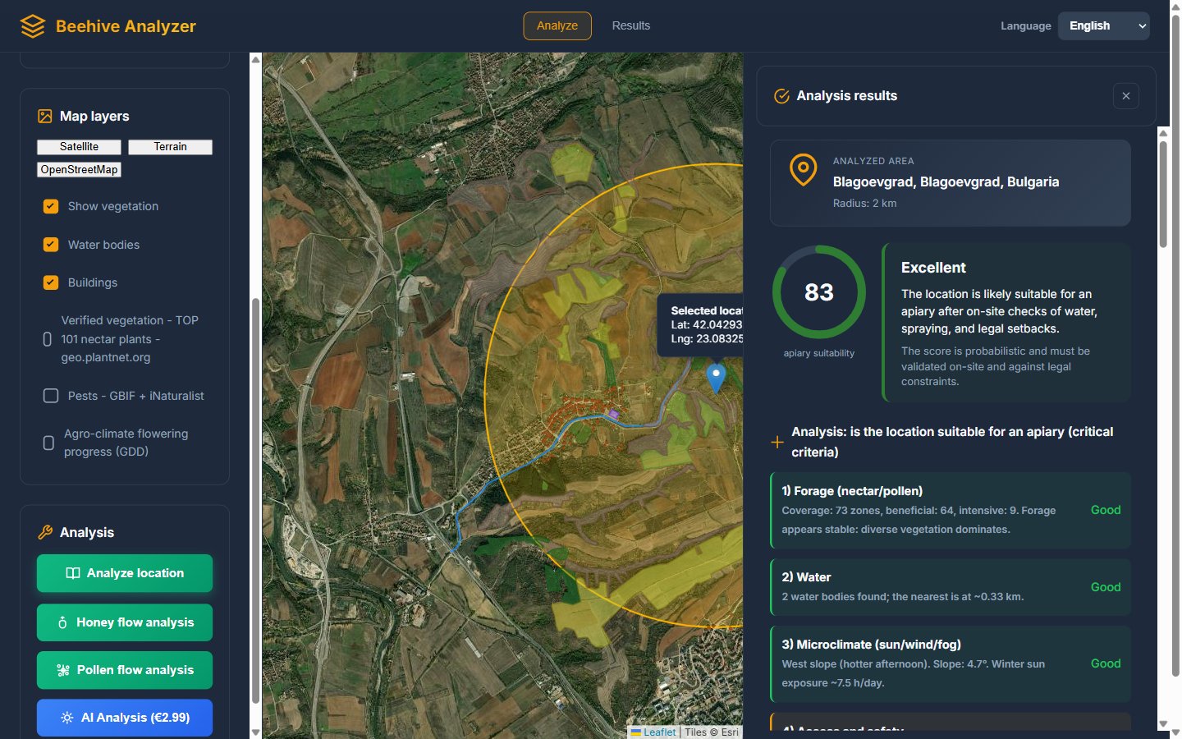1182x739 pixels.
Task: Click the analyzed area location pin icon
Action: (x=804, y=170)
